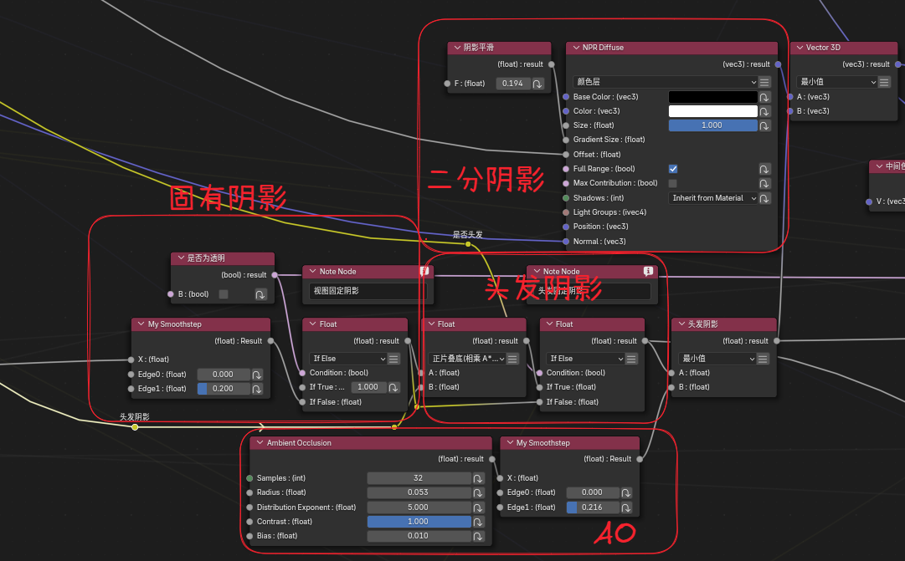Toggle the B bool checkbox in 是否为透明

pos(224,294)
